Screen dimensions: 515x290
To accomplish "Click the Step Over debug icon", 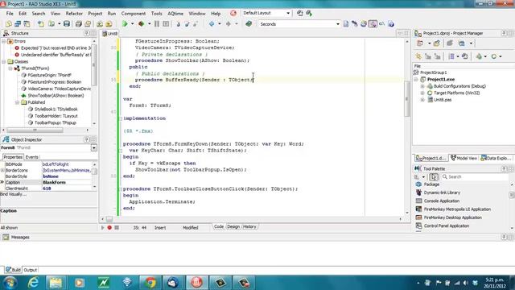I will click(187, 23).
